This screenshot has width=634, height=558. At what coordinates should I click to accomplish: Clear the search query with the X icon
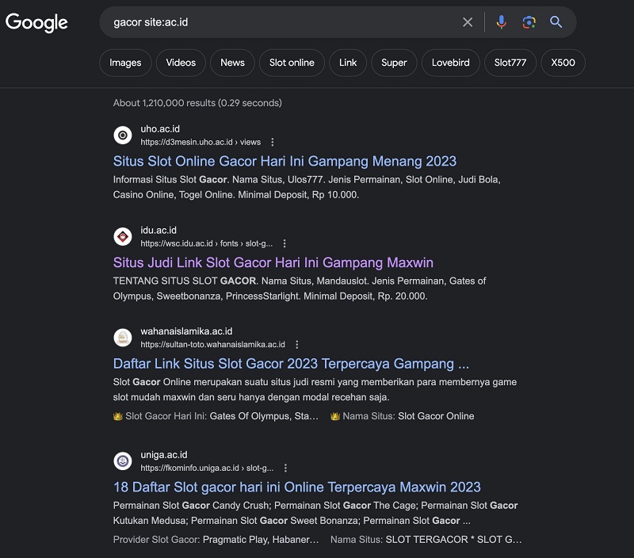pos(468,22)
